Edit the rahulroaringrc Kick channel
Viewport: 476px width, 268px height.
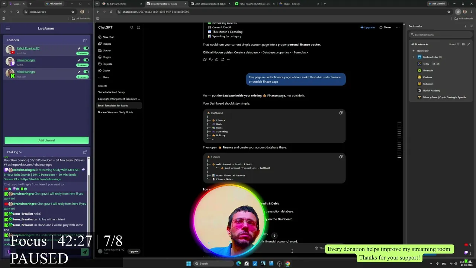tap(79, 72)
